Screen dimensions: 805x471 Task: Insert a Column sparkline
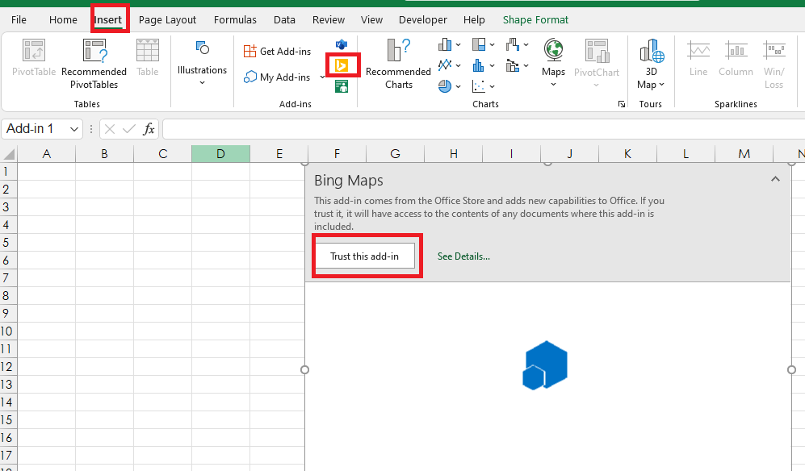click(736, 58)
